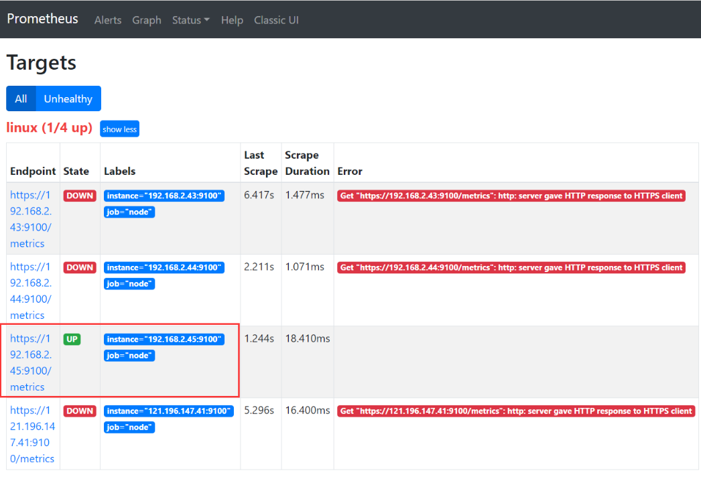The width and height of the screenshot is (701, 477).
Task: Click the instance label for 121.196.147.41
Action: (x=168, y=411)
